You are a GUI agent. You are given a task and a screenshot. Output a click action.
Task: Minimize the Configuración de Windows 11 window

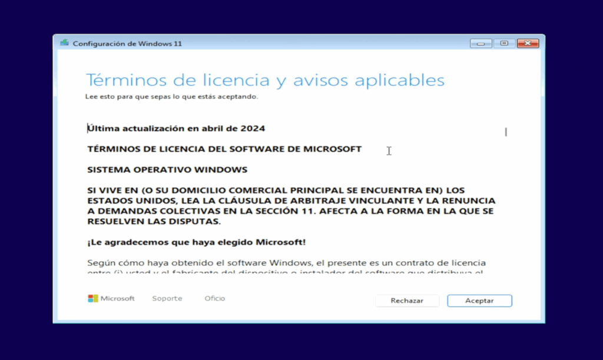click(x=481, y=44)
